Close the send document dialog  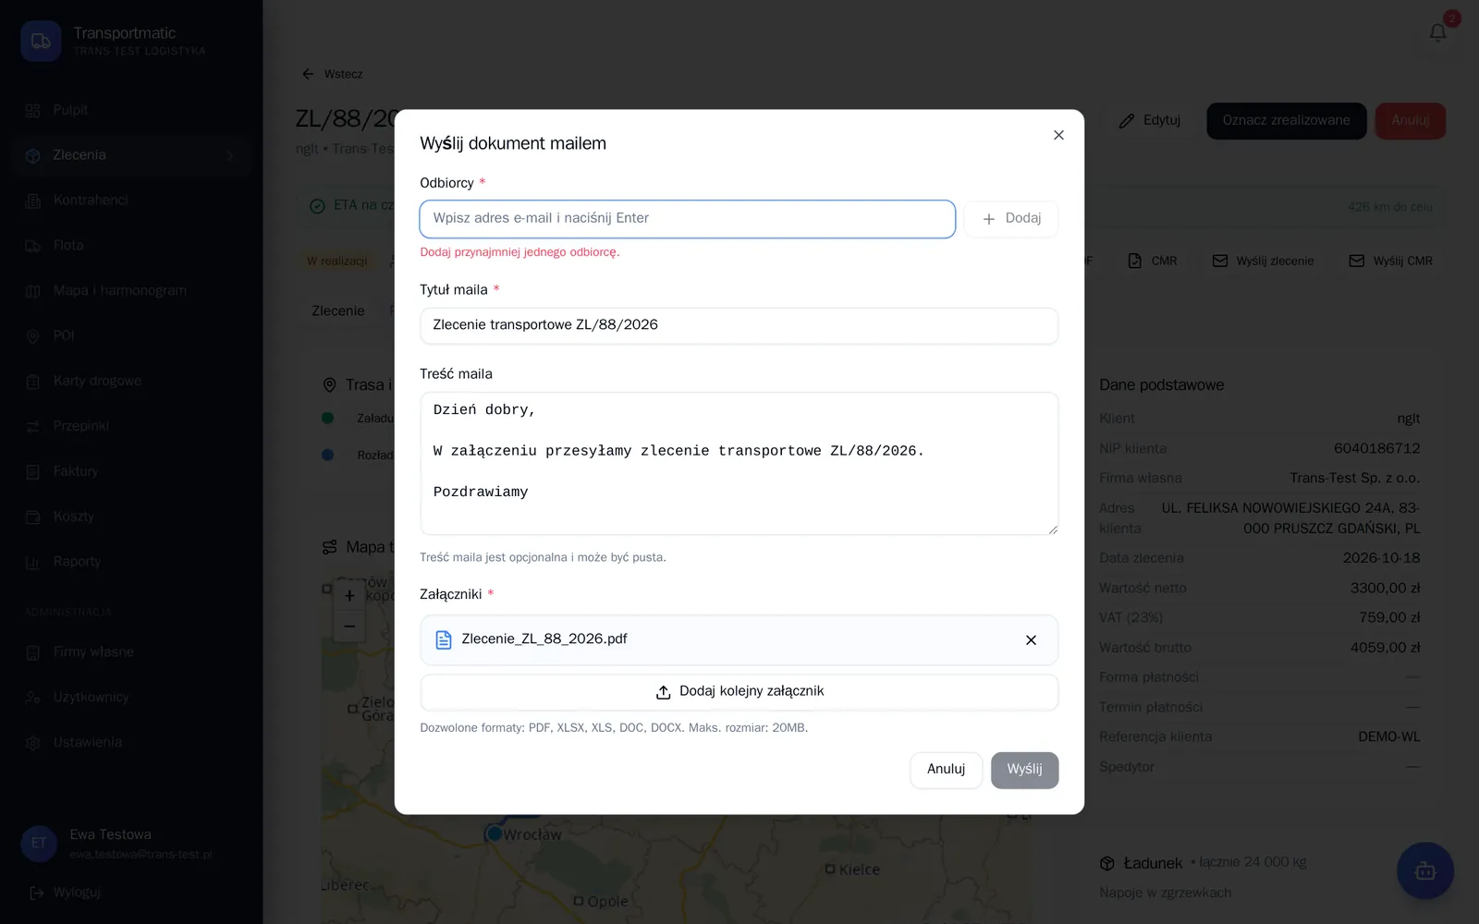[1058, 135]
